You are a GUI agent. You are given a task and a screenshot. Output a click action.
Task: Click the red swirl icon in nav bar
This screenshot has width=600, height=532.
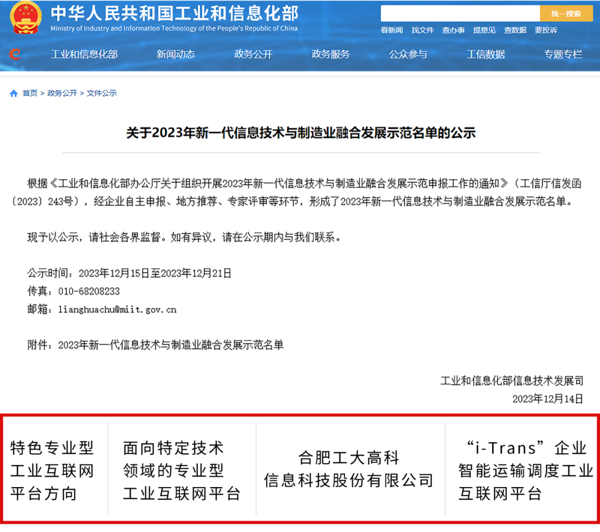coord(16,54)
